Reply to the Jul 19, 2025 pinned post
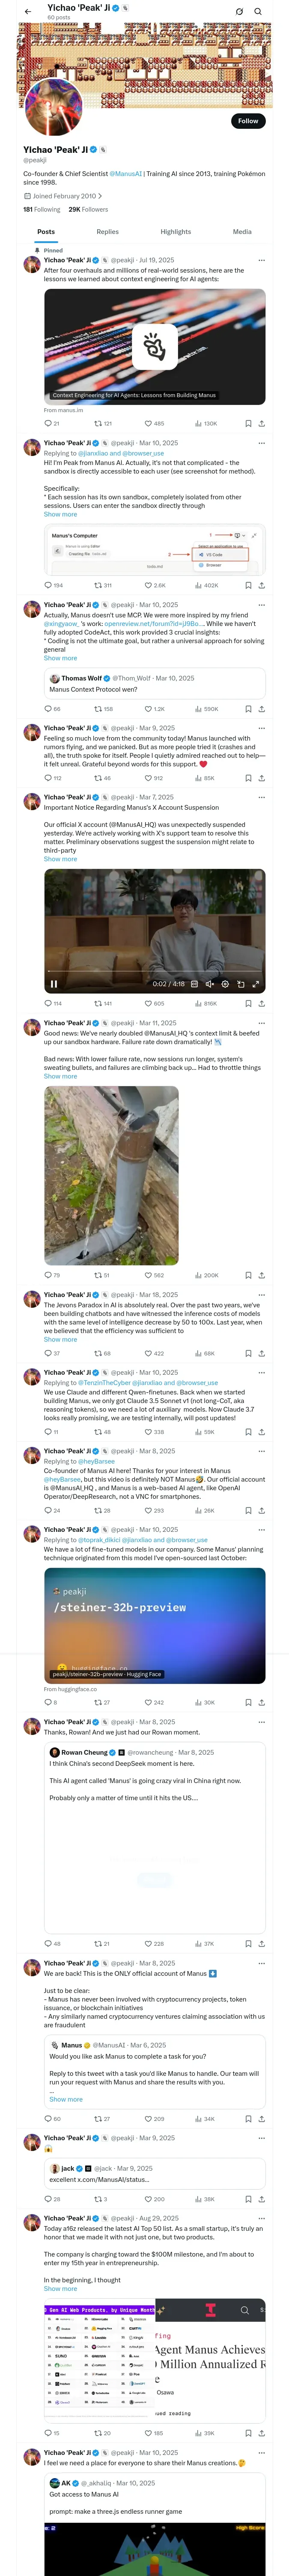The width and height of the screenshot is (289, 2576). pos(48,423)
